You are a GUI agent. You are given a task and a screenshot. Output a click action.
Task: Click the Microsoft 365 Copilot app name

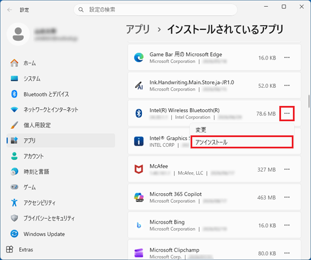[175, 194]
